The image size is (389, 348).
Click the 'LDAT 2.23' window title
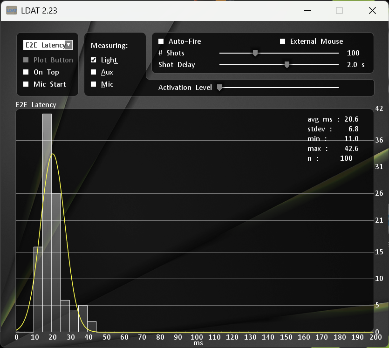39,10
